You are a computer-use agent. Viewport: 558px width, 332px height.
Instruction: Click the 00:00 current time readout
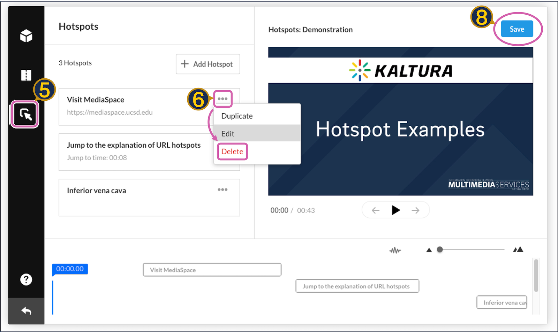click(x=279, y=210)
